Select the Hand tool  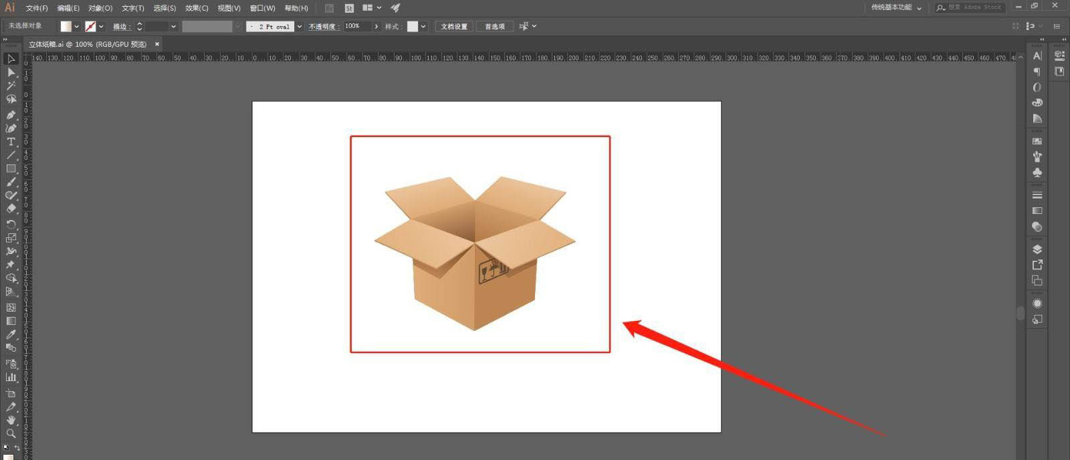click(11, 420)
